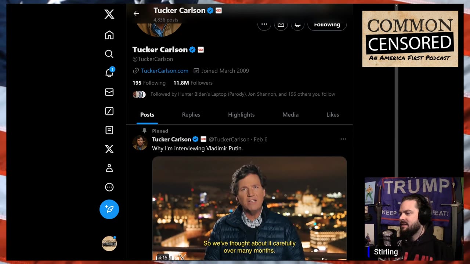Switch to the Replies tab
Viewport: 470px width, 264px height.
click(191, 115)
